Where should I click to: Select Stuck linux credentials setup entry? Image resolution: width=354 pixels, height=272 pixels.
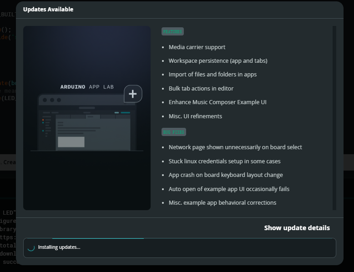pos(224,161)
